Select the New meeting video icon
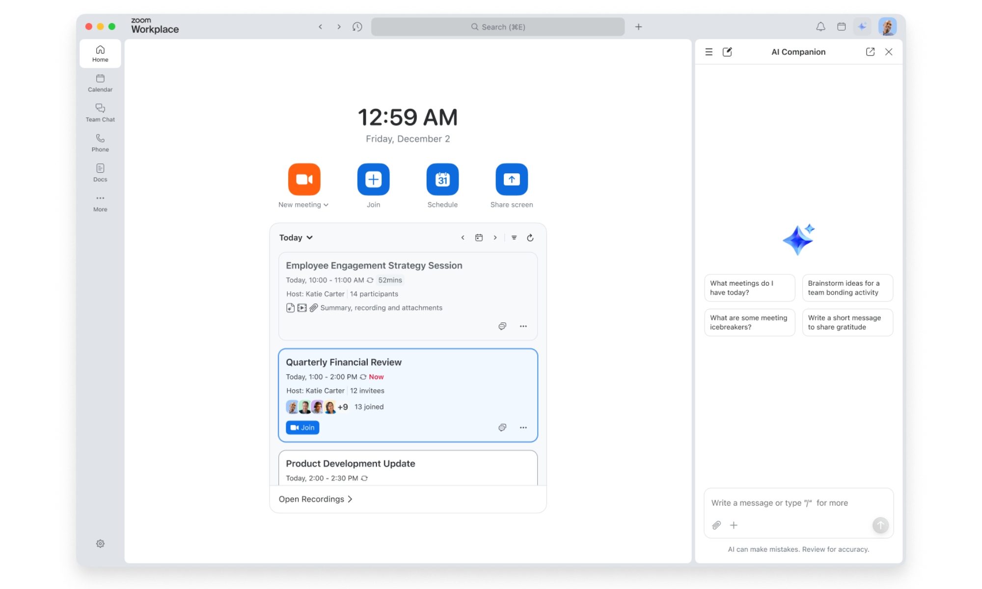The image size is (982, 589). pyautogui.click(x=303, y=179)
